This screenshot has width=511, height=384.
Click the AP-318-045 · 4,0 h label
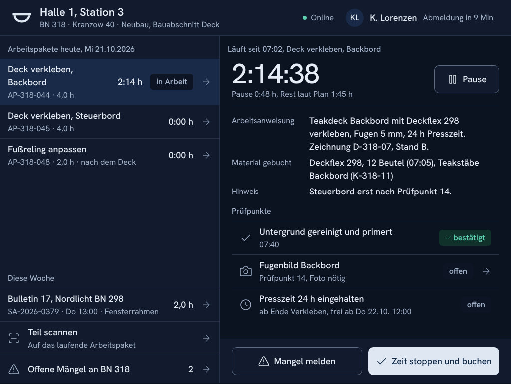point(41,129)
